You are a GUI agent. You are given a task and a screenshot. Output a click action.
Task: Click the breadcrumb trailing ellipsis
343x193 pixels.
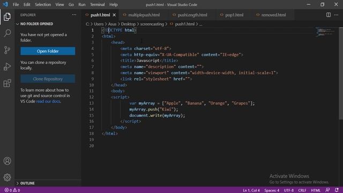pyautogui.click(x=200, y=24)
